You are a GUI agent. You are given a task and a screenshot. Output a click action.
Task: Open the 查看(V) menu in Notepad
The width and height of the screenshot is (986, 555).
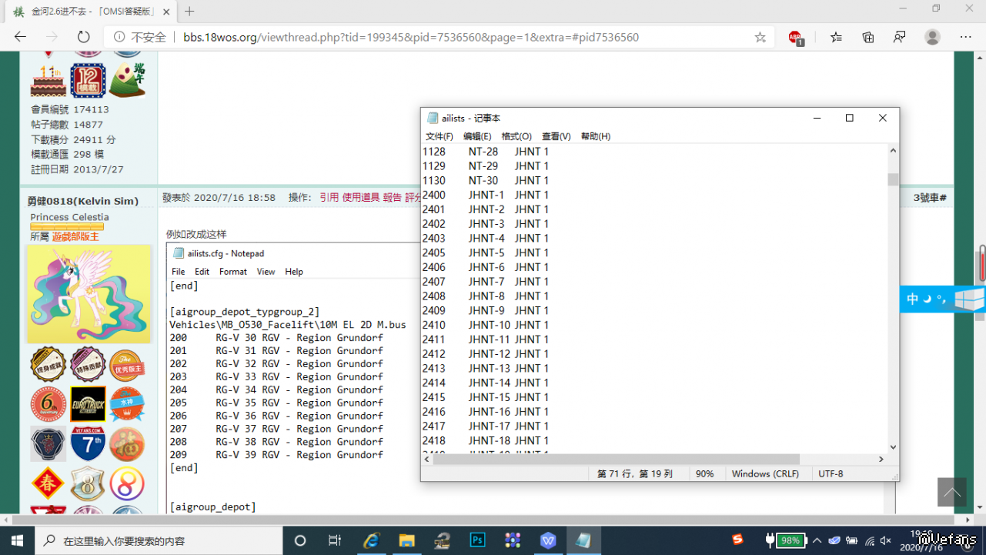556,136
